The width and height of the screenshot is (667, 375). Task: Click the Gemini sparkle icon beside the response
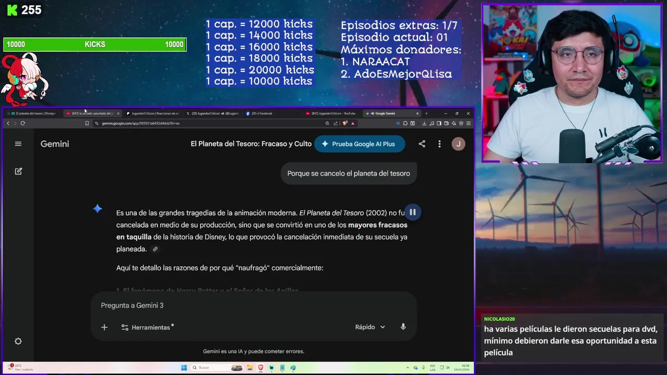(97, 209)
